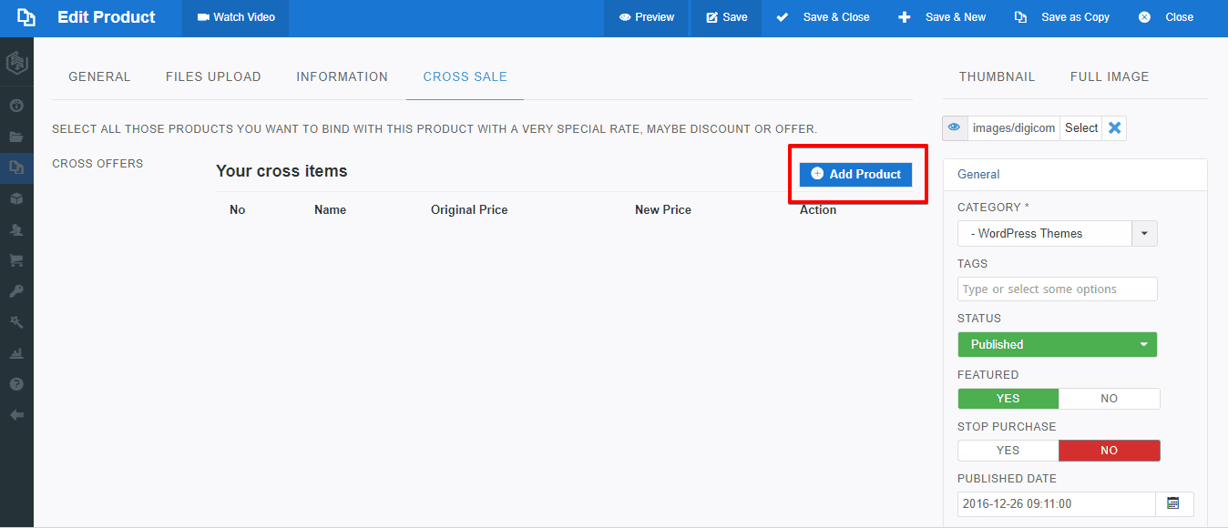Click the bar chart reports icon
The height and width of the screenshot is (528, 1228).
[16, 353]
